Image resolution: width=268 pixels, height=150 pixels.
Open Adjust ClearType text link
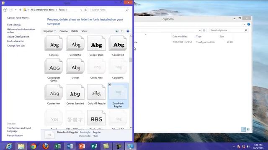pyautogui.click(x=18, y=37)
